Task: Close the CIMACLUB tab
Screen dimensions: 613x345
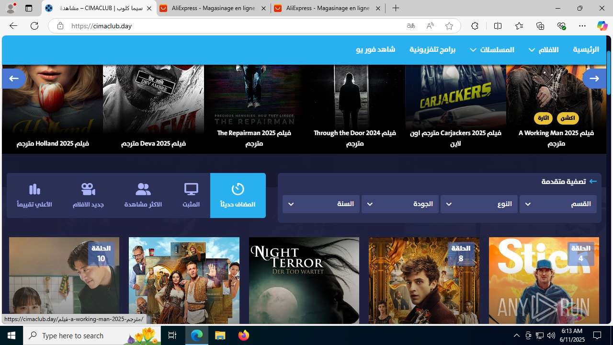Action: tap(149, 9)
